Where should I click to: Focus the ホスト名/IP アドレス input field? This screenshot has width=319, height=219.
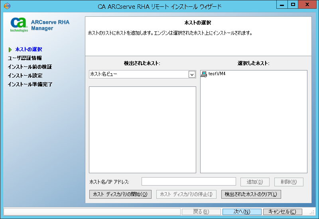(189, 182)
